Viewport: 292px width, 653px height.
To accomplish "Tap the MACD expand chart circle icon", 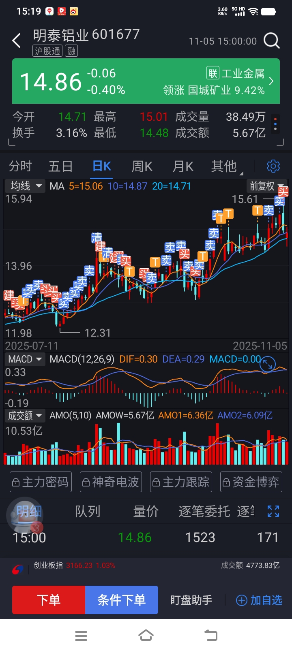I will point(268,364).
